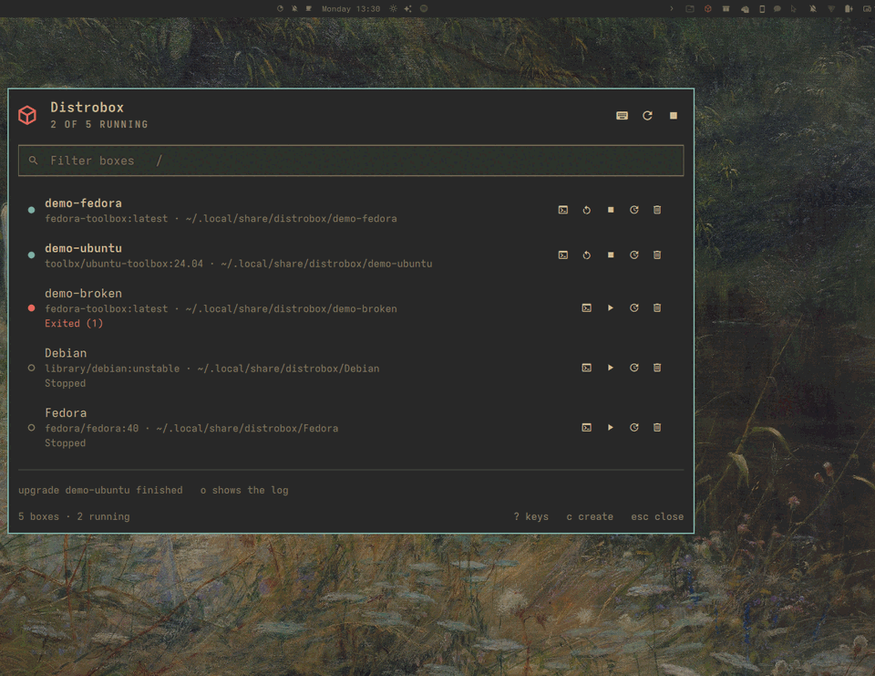Click the 'fedora/fedora:40' image text
This screenshot has height=676, width=875.
91,429
